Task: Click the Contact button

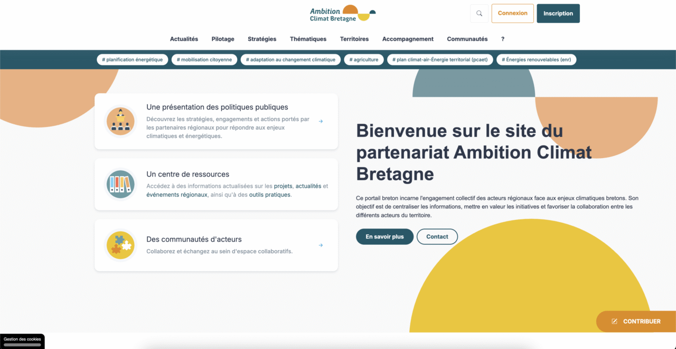Action: click(x=437, y=237)
